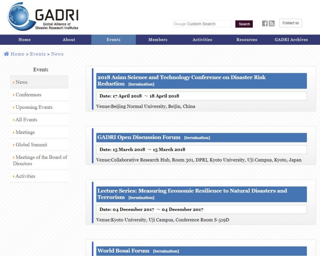Open the Facebook icon link
320x256 pixels.
coord(265,24)
